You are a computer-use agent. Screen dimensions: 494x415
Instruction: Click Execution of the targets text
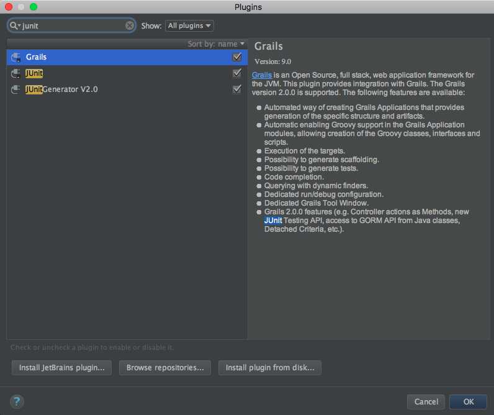pyautogui.click(x=305, y=151)
